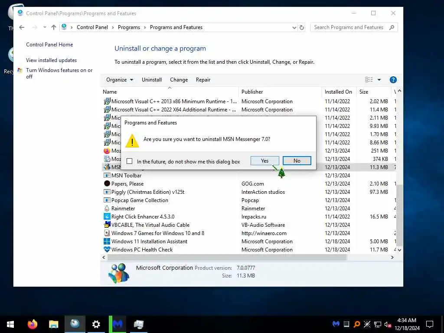Image resolution: width=444 pixels, height=333 pixels.
Task: Click the Windows 7 Games icon
Action: (x=107, y=233)
